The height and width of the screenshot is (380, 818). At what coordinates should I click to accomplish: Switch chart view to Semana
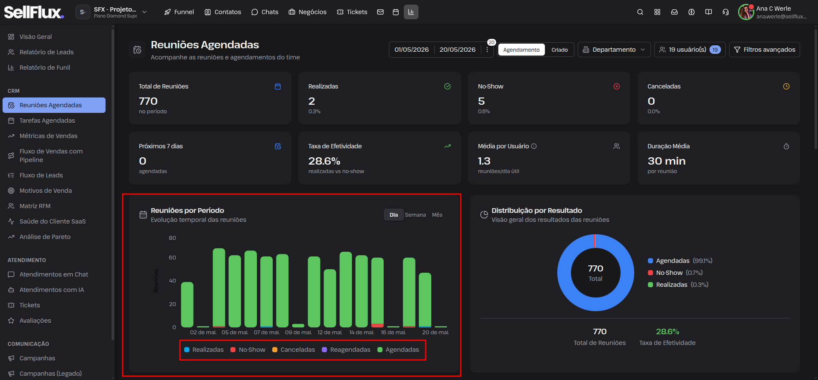(x=415, y=215)
